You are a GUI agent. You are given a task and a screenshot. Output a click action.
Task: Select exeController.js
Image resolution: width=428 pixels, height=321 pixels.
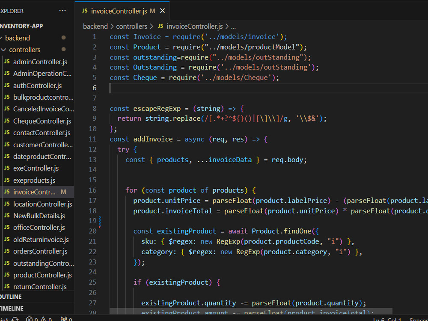pyautogui.click(x=36, y=168)
